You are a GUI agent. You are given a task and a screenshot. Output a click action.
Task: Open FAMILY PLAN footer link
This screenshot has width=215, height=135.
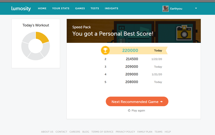tap(145, 132)
